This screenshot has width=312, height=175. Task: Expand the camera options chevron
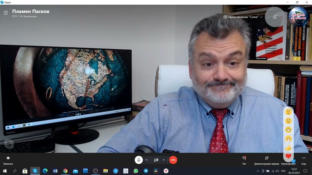(x=164, y=160)
